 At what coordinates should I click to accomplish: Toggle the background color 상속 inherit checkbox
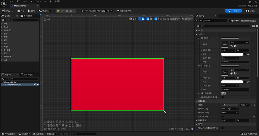tap(245, 54)
